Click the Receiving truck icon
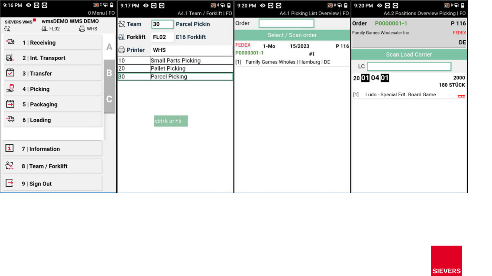The image size is (492, 276). (x=10, y=42)
